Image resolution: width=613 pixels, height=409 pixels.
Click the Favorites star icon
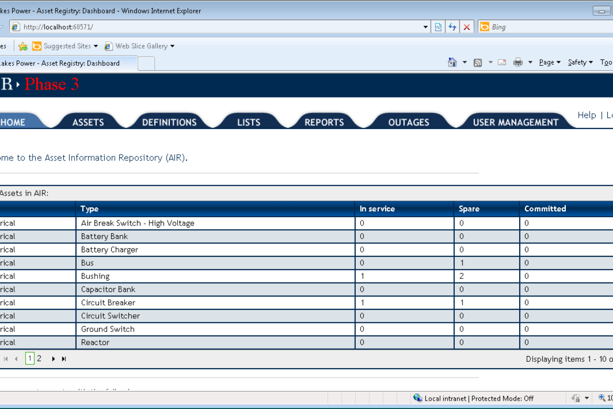[x=23, y=46]
